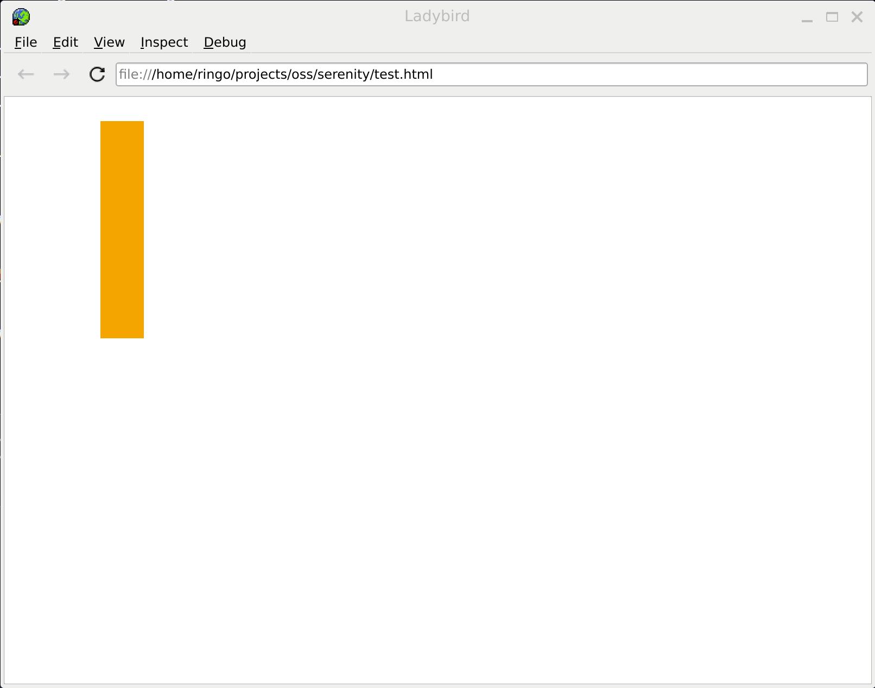Click inside the URL address bar

(x=489, y=74)
